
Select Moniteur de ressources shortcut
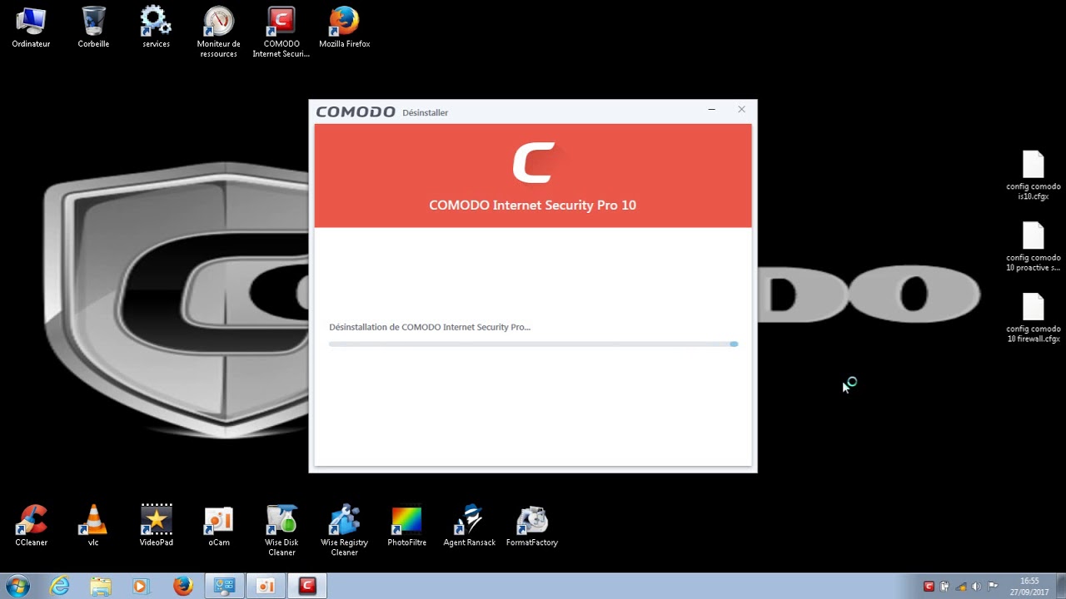[x=218, y=32]
